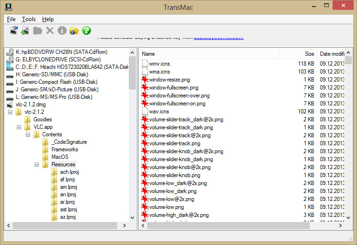Image resolution: width=357 pixels, height=245 pixels.
Task: Click file list horizontal scroll left arrow
Action: coord(143,225)
